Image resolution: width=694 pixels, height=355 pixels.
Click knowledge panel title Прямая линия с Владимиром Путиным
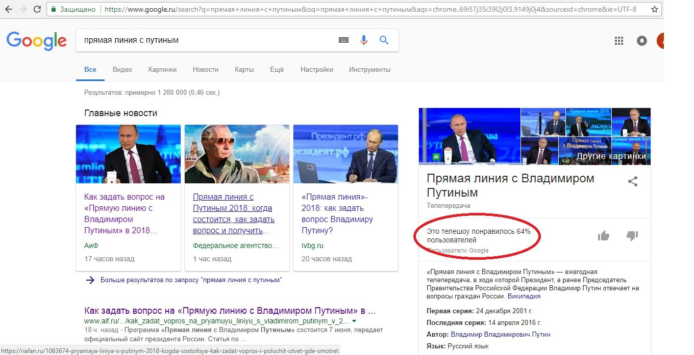tap(510, 185)
